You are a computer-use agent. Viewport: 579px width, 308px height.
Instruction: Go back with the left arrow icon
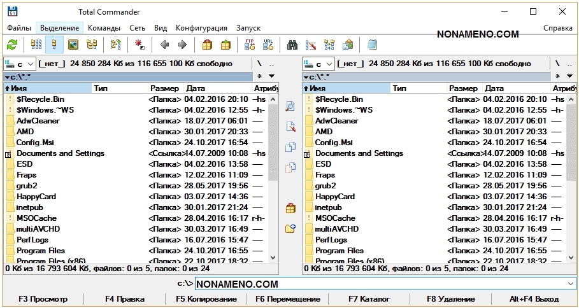[165, 45]
